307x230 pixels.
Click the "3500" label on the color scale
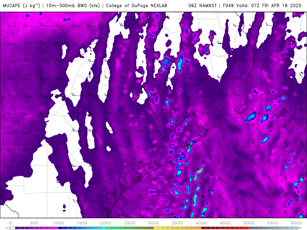tap(177, 223)
